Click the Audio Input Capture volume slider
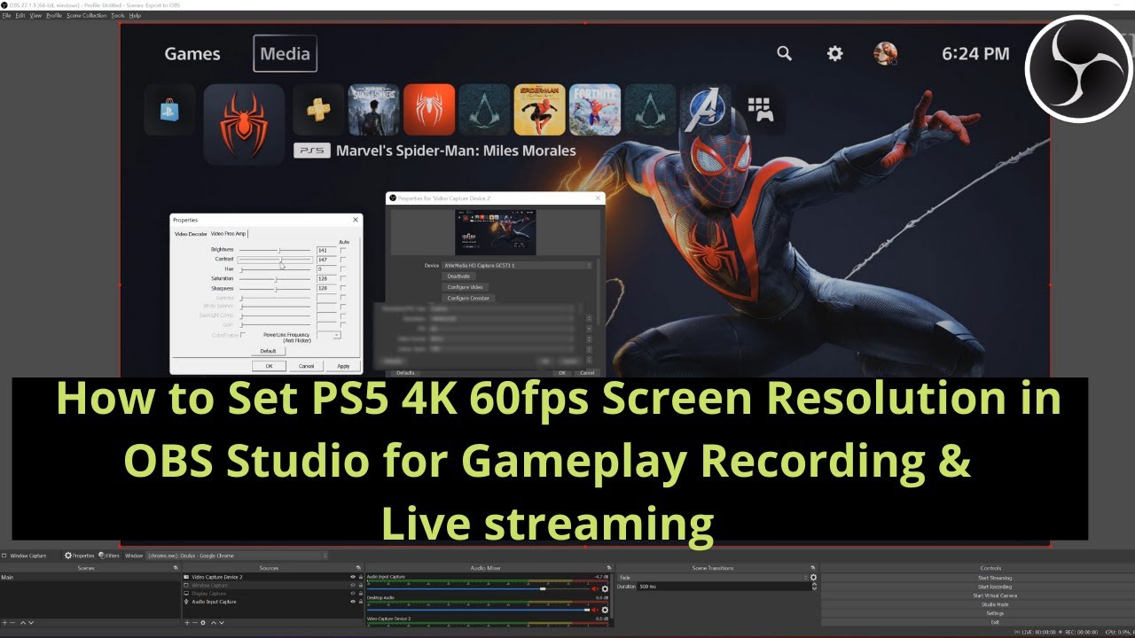 (x=479, y=588)
